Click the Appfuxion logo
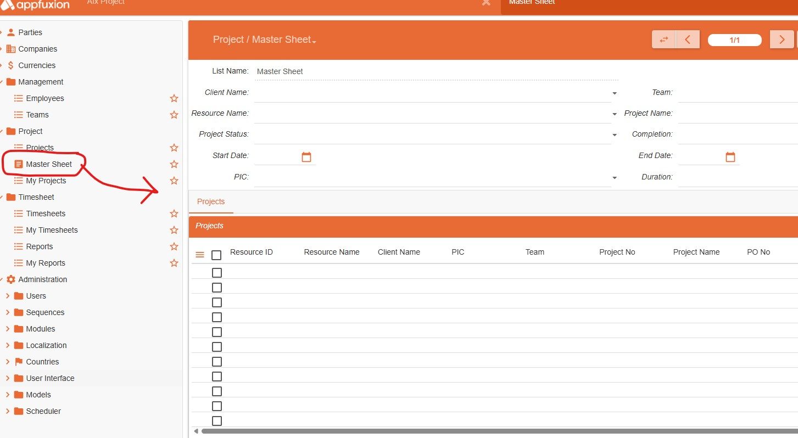 (x=35, y=5)
